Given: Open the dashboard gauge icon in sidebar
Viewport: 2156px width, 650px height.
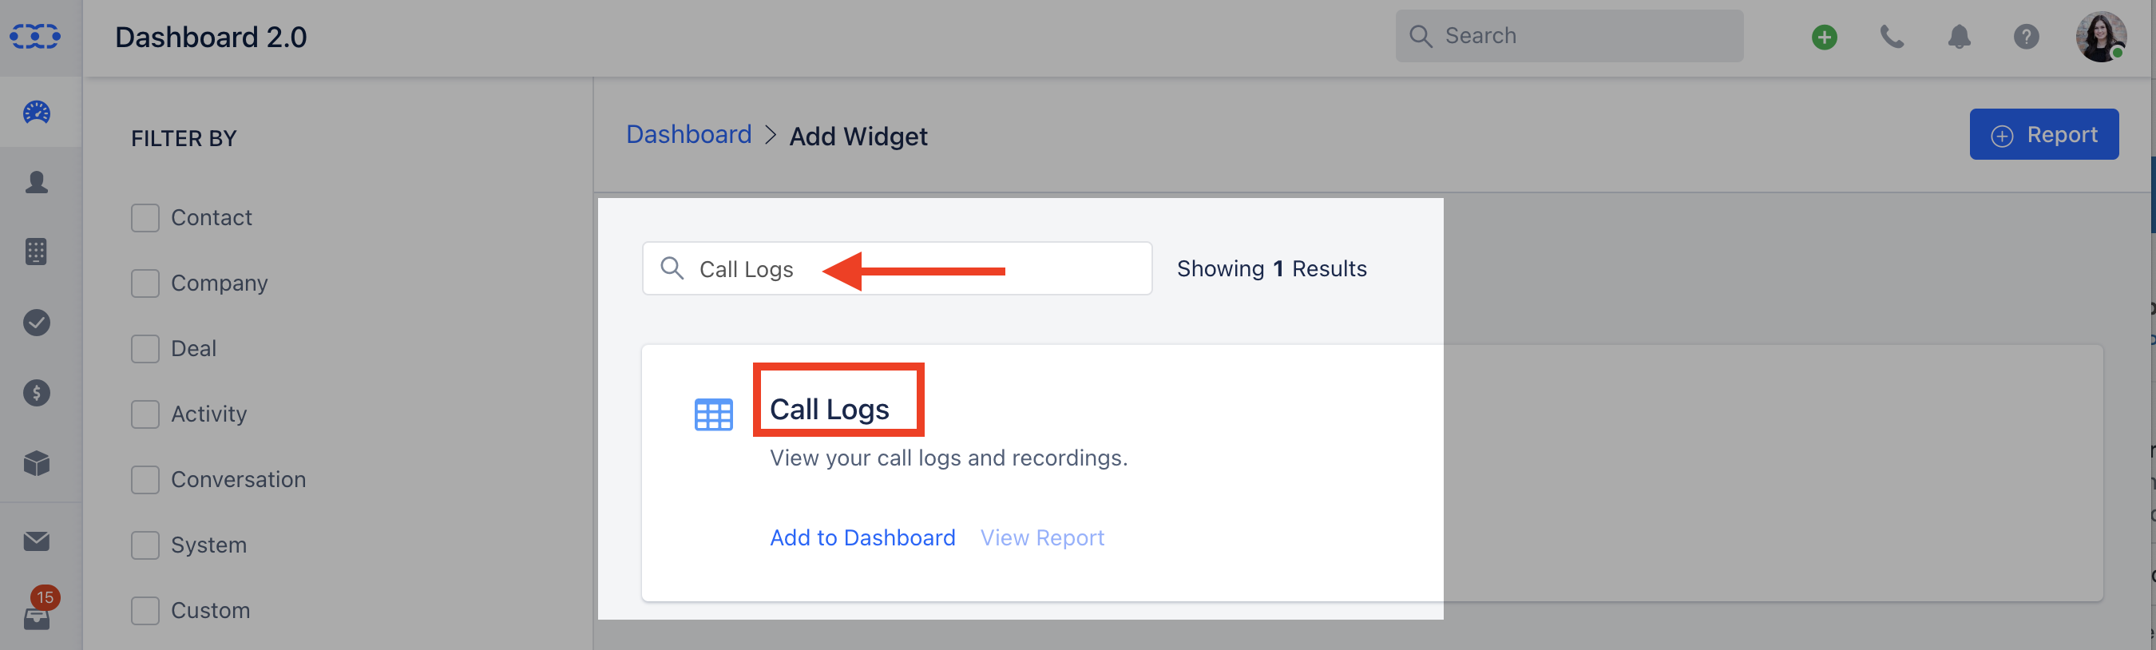Looking at the screenshot, I should pyautogui.click(x=37, y=112).
